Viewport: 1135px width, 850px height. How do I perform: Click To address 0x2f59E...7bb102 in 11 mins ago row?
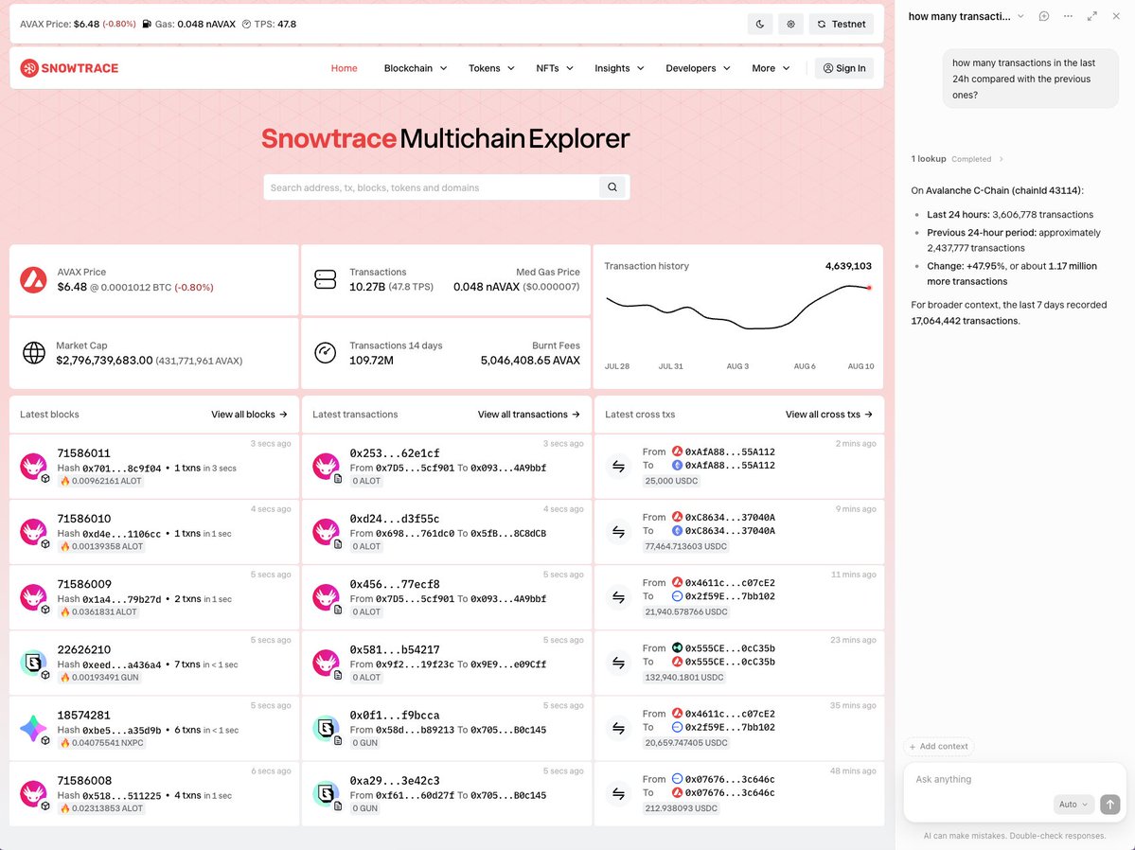point(730,596)
